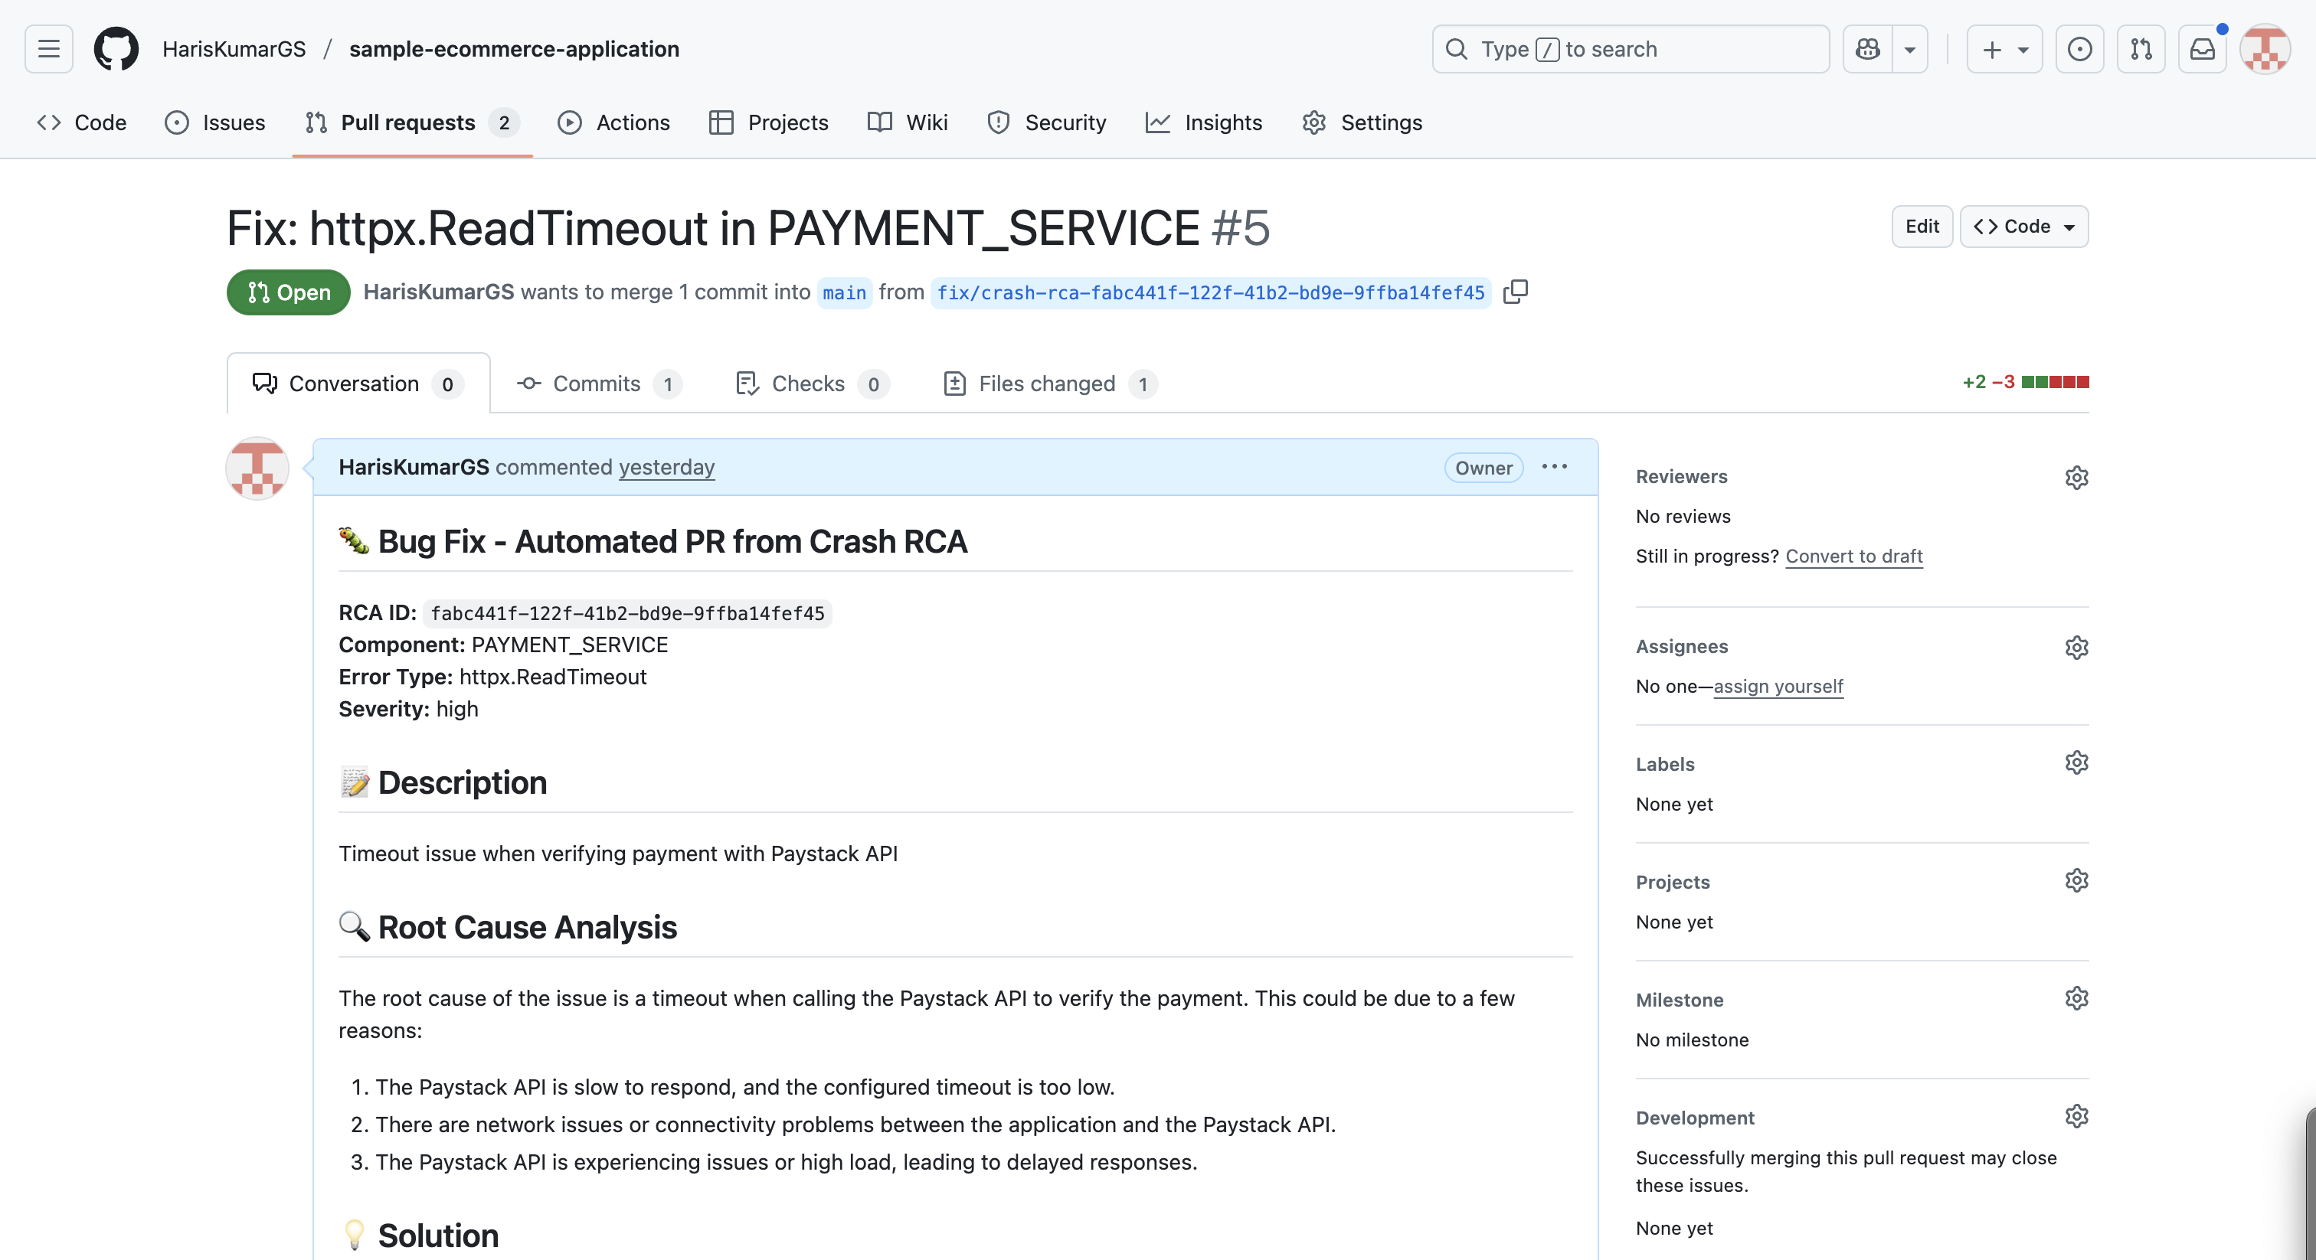Open the hamburger navigation menu
Screen dimensions: 2316x1260
[x=48, y=48]
